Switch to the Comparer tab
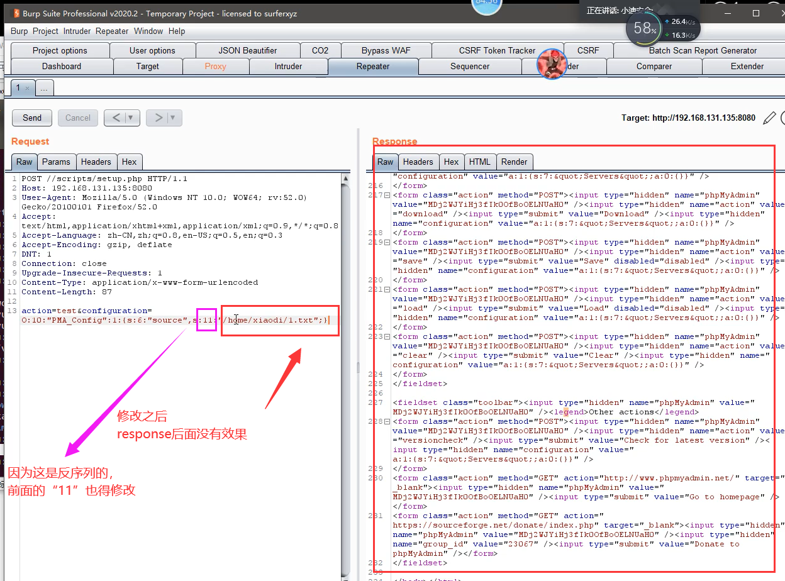 click(x=654, y=66)
